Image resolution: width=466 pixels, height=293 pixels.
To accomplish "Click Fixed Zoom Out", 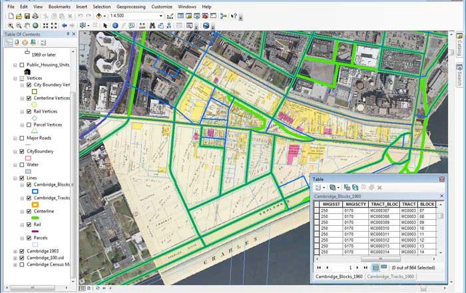I will click(x=54, y=26).
